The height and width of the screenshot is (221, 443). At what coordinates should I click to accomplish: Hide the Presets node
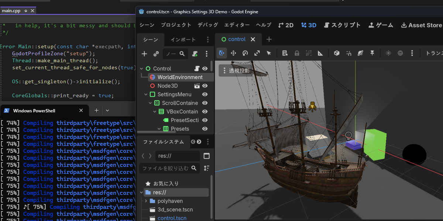205,129
